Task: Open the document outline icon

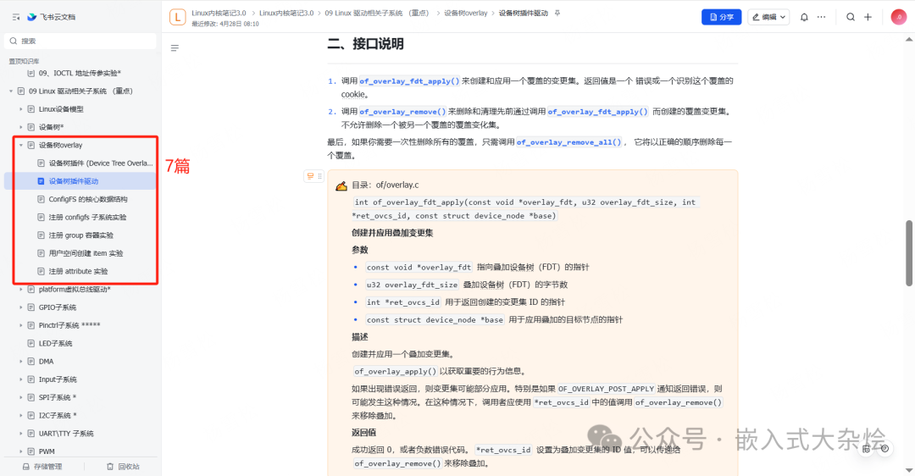Action: point(175,47)
